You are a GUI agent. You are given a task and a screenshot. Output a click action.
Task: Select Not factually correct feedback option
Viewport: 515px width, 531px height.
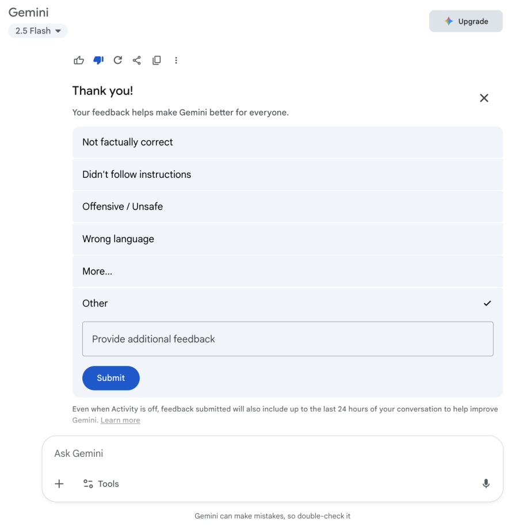coord(288,142)
